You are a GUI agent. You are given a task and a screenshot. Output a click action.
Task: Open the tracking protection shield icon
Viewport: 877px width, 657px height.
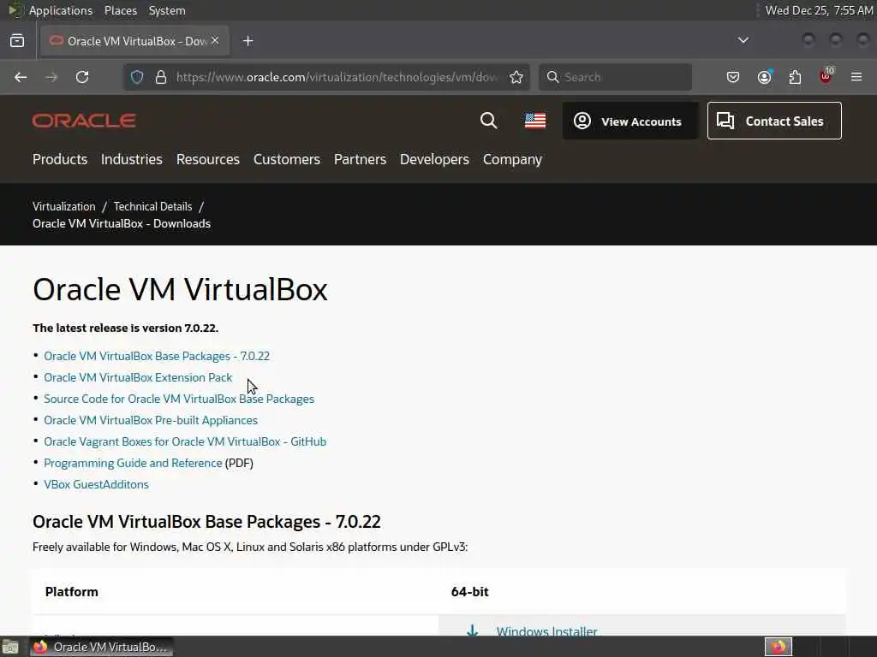[137, 77]
